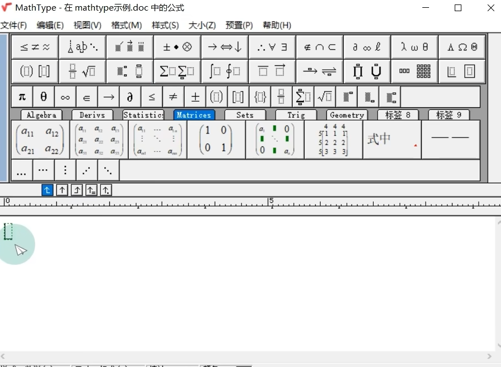
Task: Insert the infinity symbol from small bar
Action: pyautogui.click(x=65, y=97)
